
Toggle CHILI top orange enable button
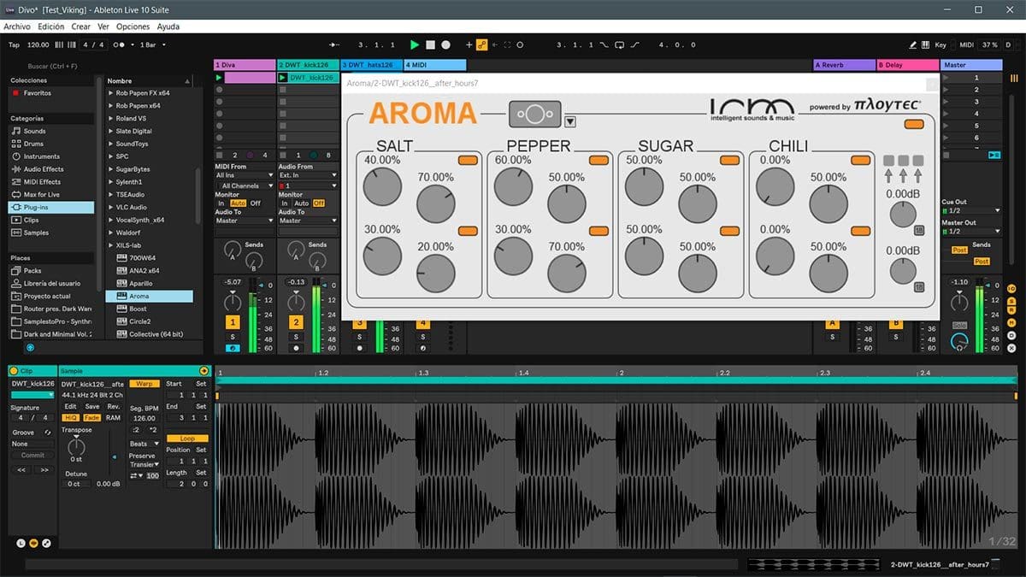(860, 160)
